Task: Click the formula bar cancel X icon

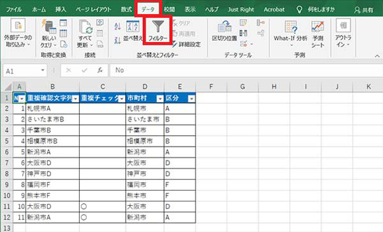Action: 69,70
